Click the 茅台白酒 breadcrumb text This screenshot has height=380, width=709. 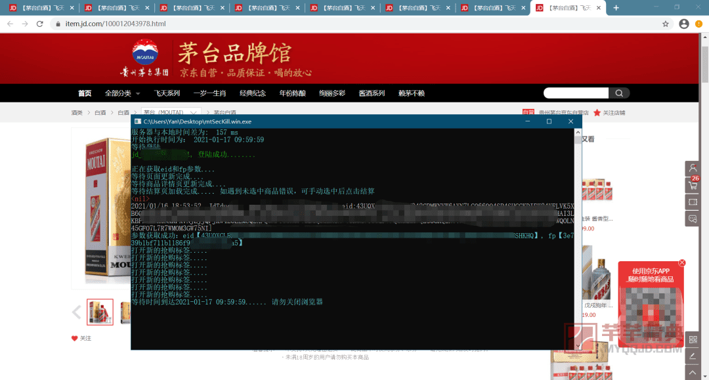tap(225, 112)
